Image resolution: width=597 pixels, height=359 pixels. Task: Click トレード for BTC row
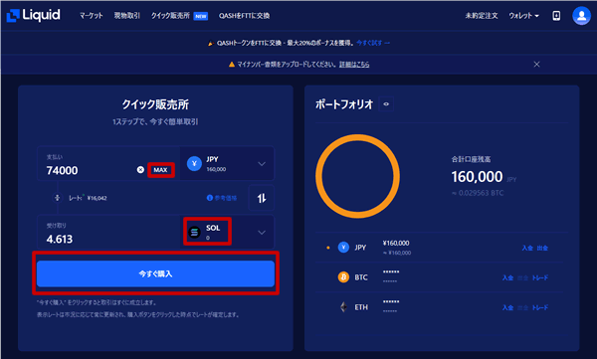pos(540,277)
